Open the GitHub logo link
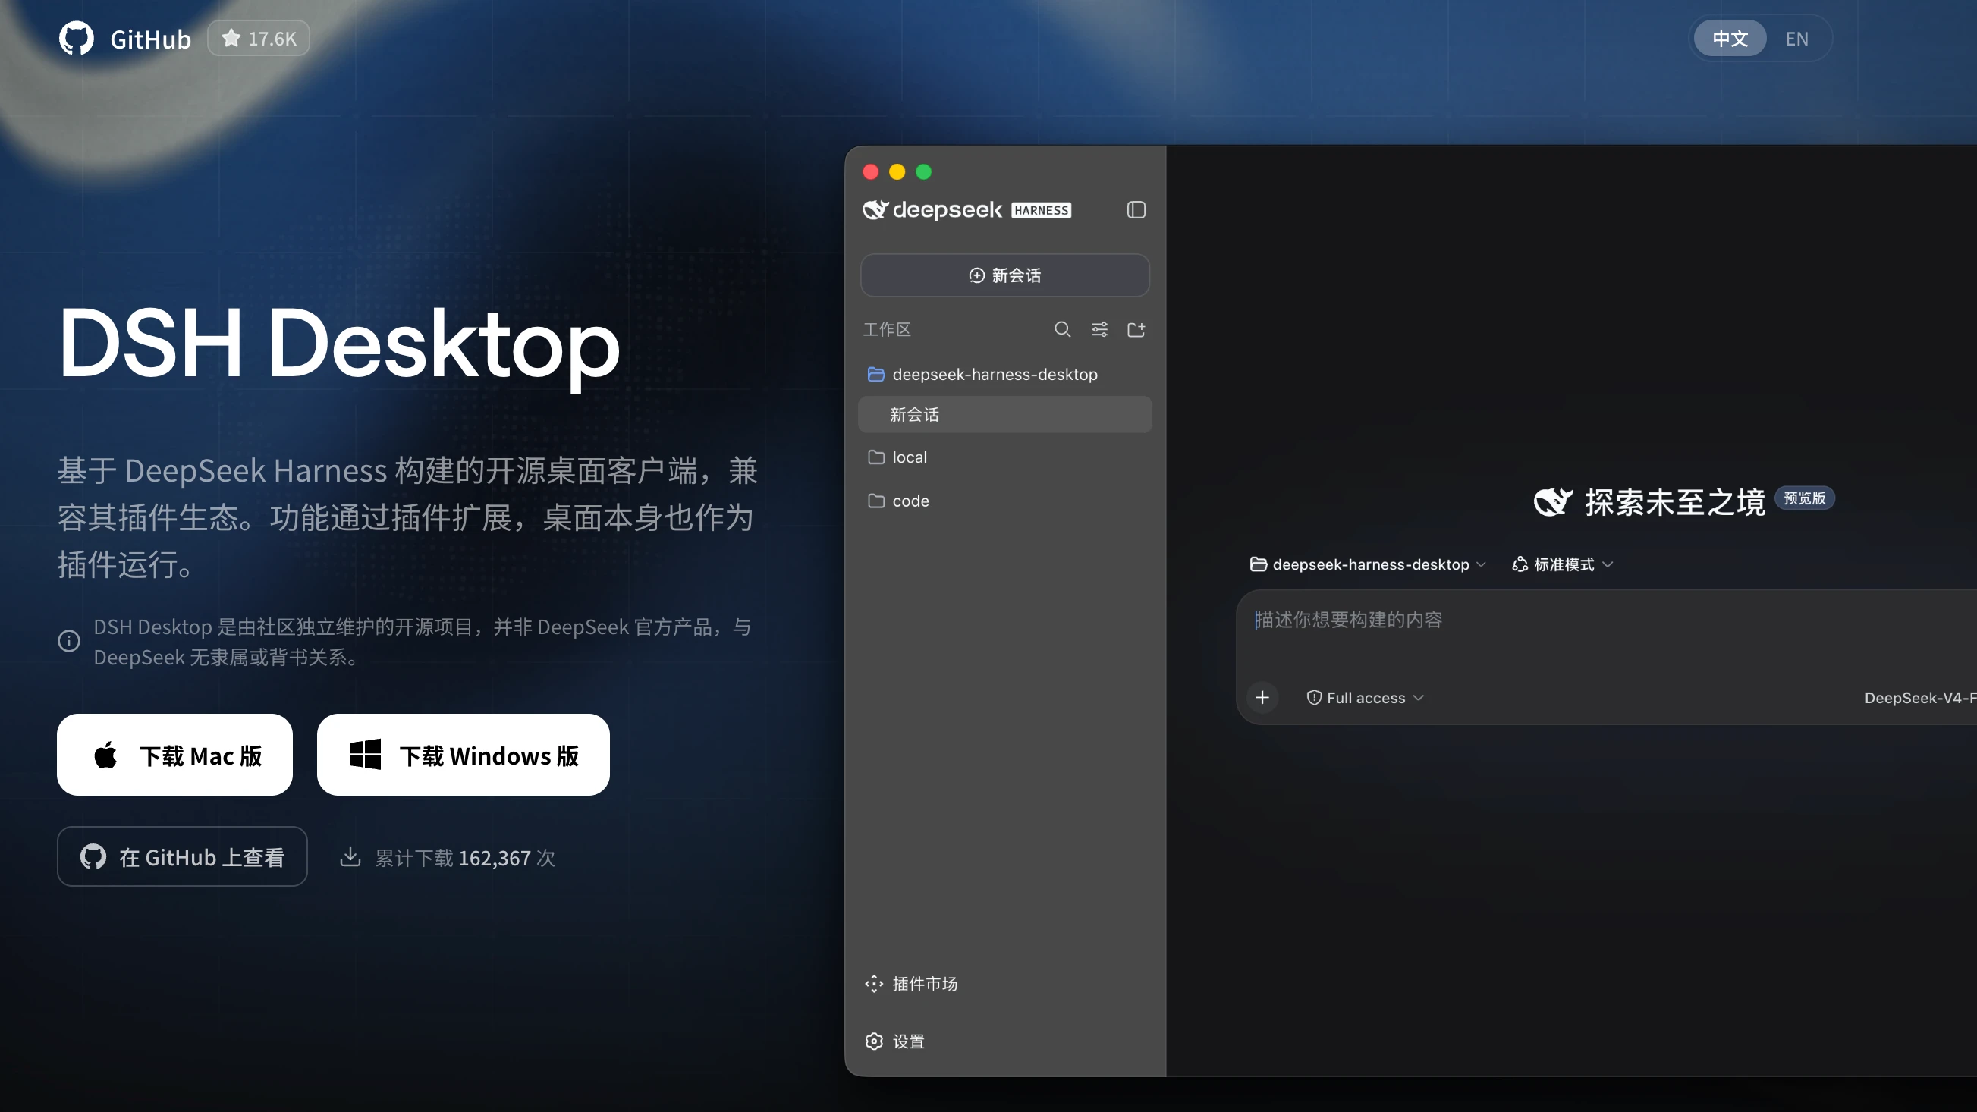1977x1112 pixels. (76, 39)
